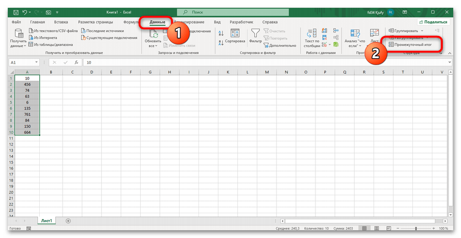Click the Группировать button
This screenshot has height=238, width=461.
(x=403, y=31)
